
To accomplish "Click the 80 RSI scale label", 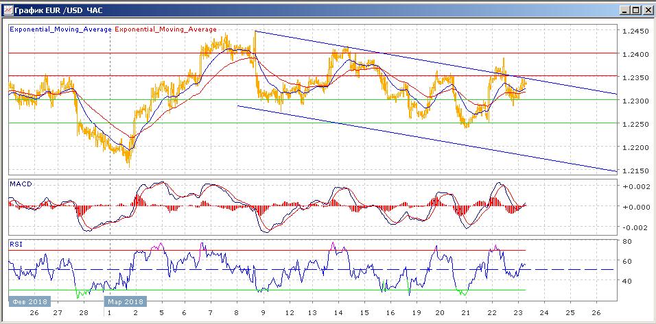I will click(x=626, y=241).
